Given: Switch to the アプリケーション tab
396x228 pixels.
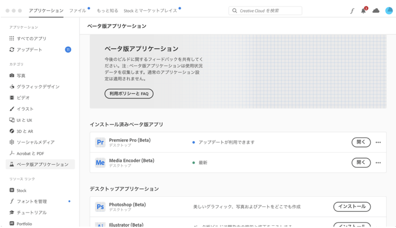Looking at the screenshot, I should [46, 11].
